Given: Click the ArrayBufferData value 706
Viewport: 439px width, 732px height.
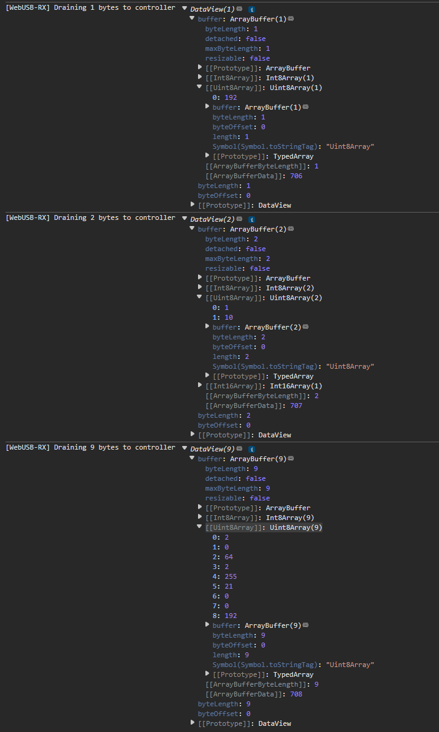Looking at the screenshot, I should tap(296, 176).
